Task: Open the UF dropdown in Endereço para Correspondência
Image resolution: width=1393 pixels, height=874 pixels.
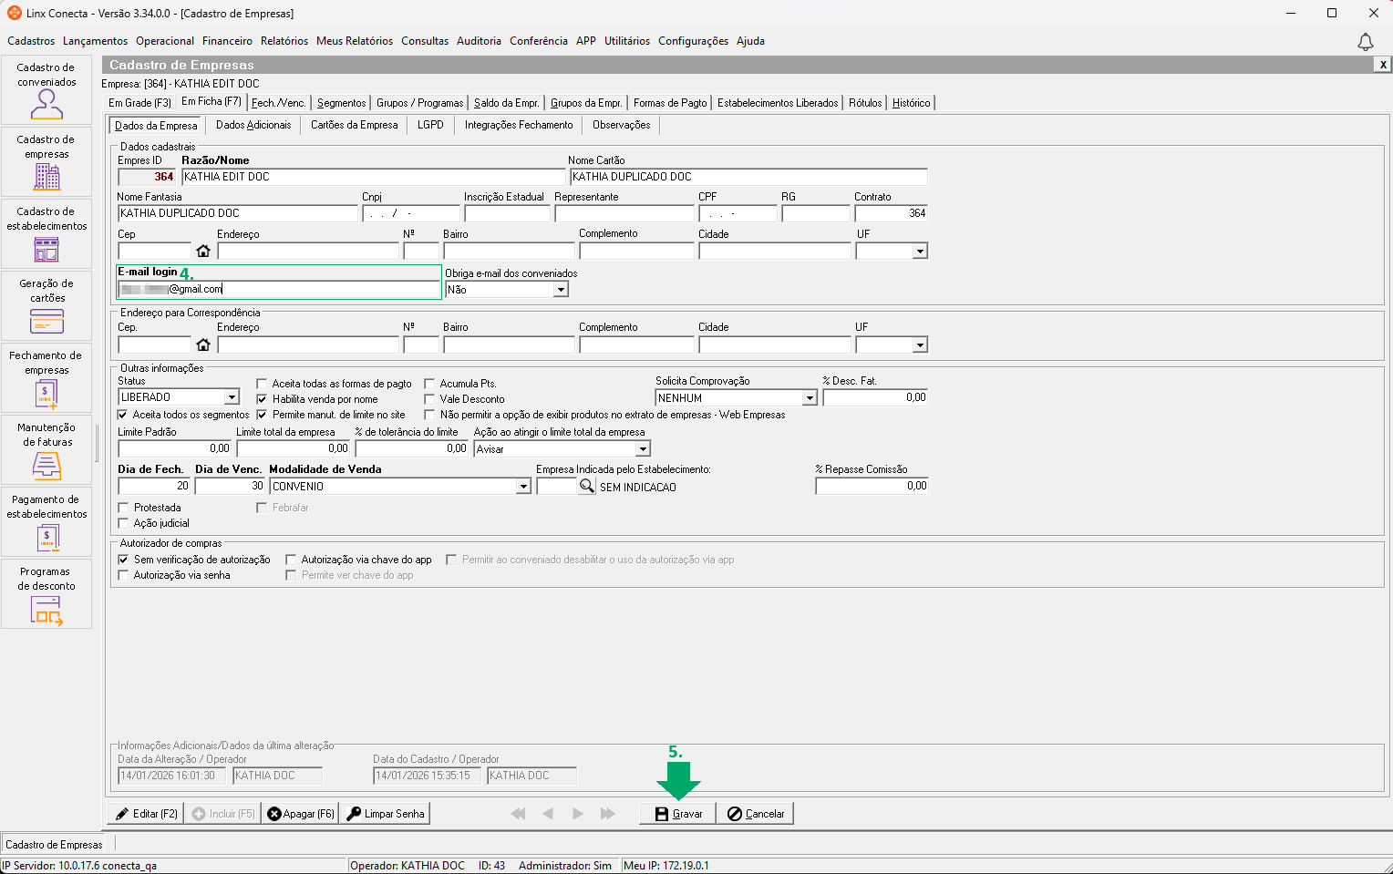Action: point(920,344)
